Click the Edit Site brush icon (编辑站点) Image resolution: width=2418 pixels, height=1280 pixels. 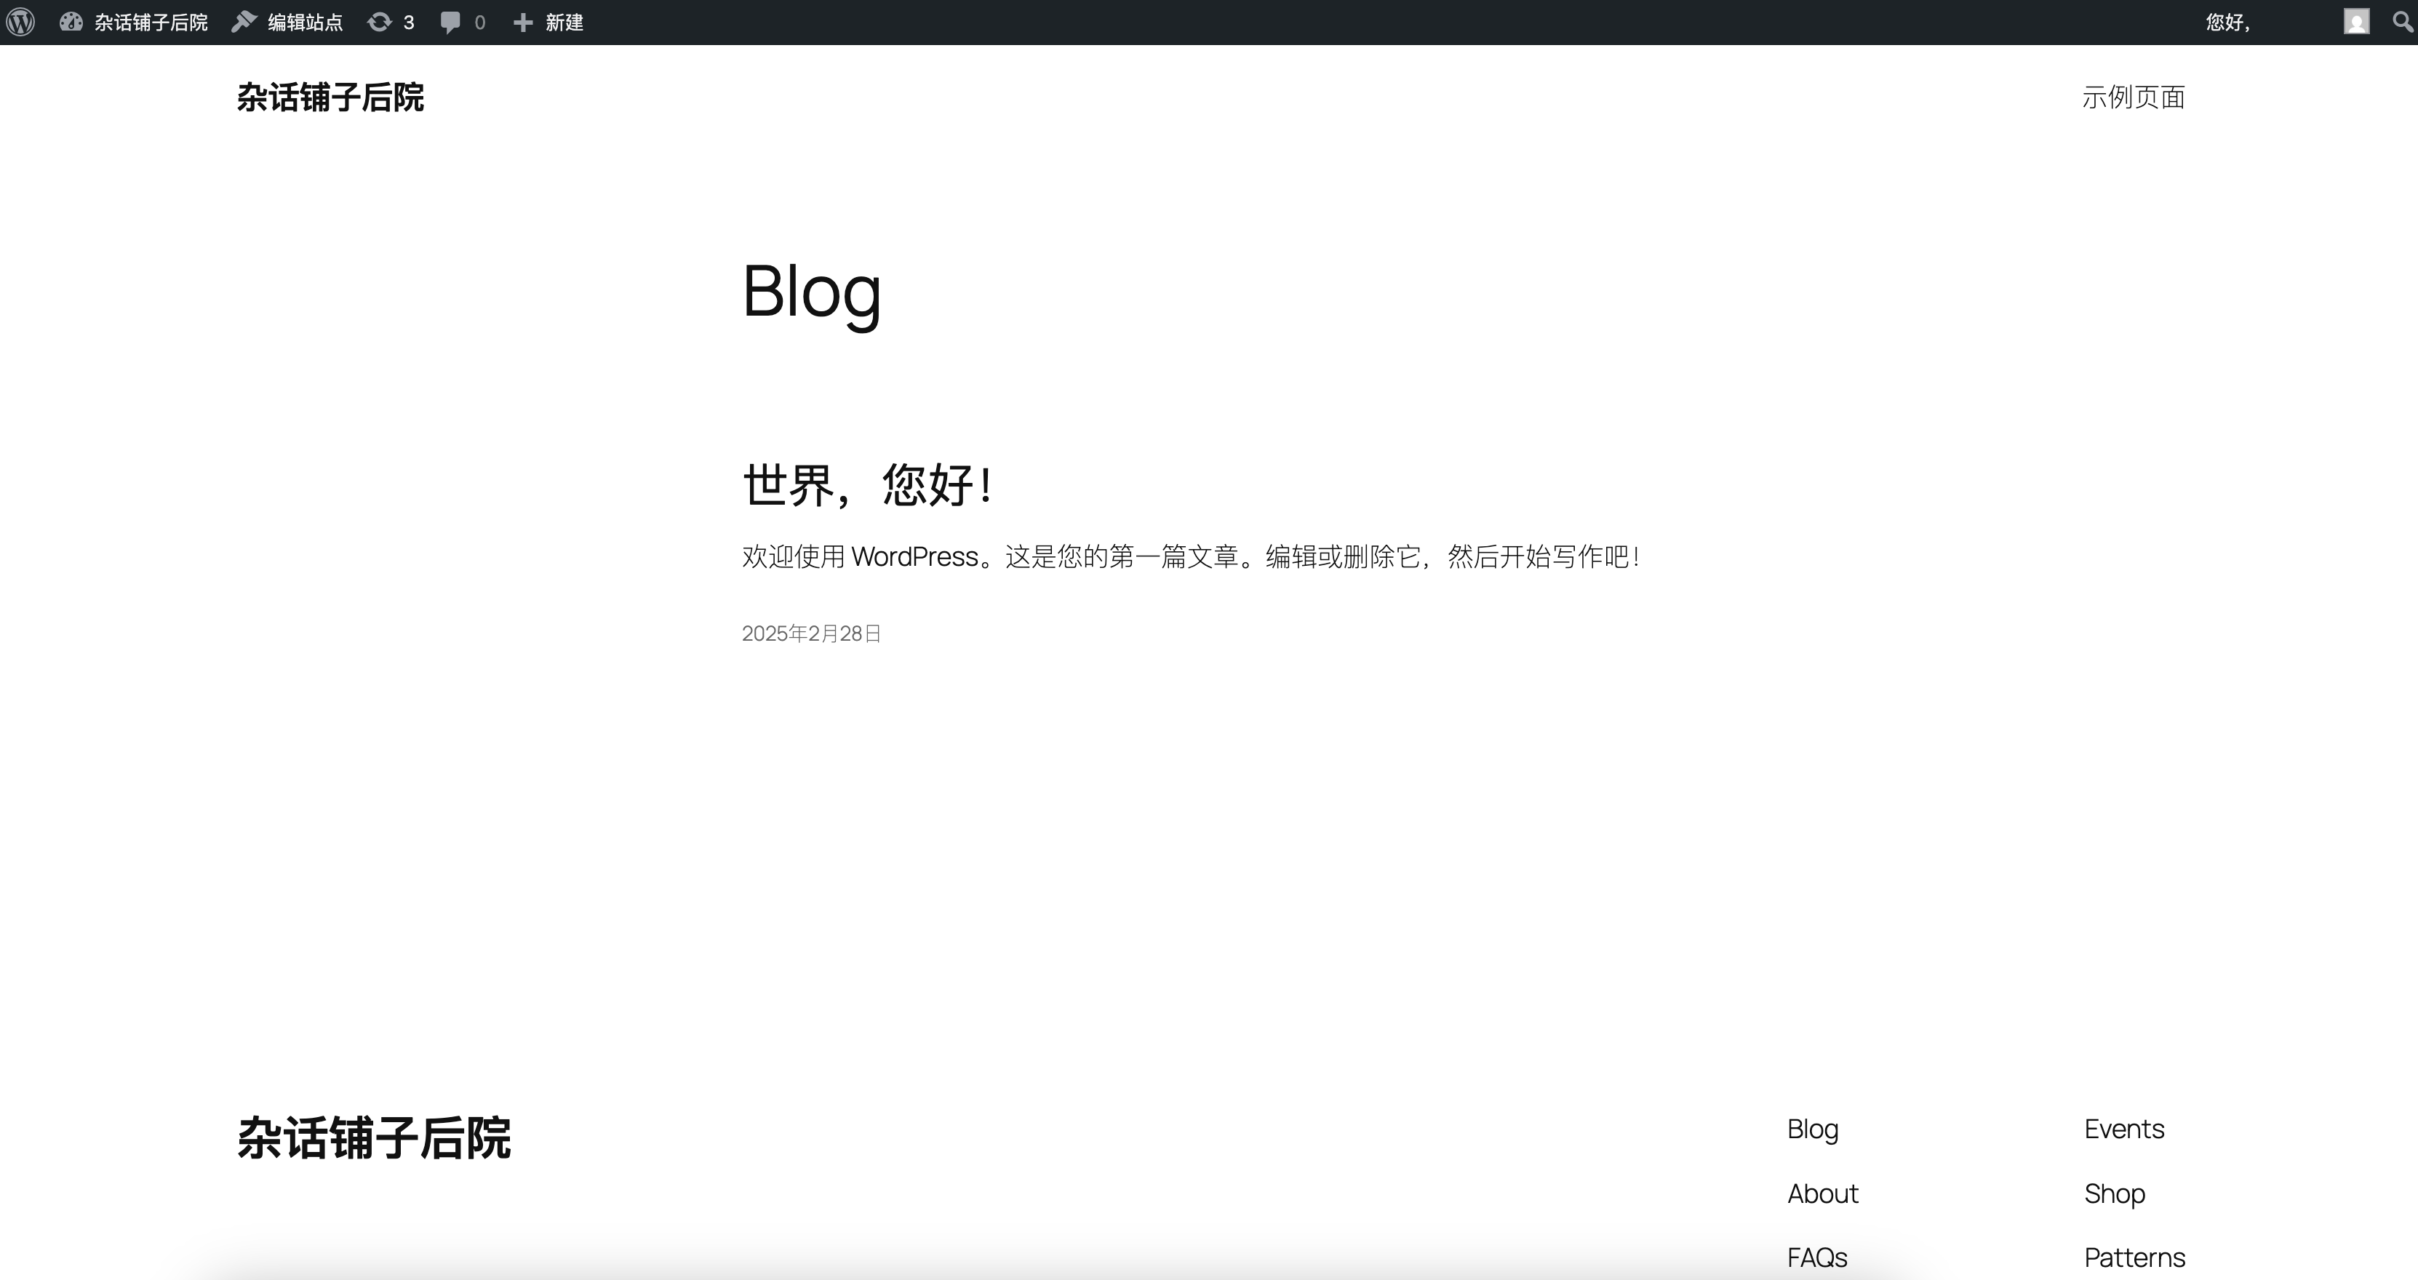click(244, 22)
